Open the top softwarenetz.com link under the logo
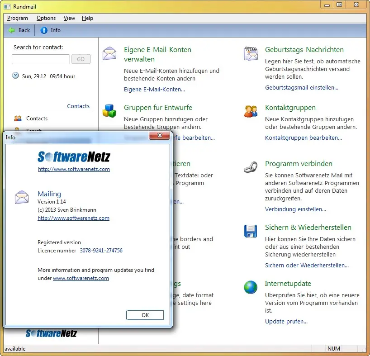 (x=74, y=169)
